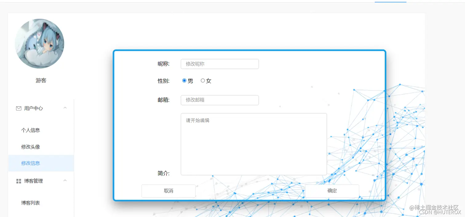Click the 游客 username label
Viewport: 465px width, 217px height.
[41, 80]
